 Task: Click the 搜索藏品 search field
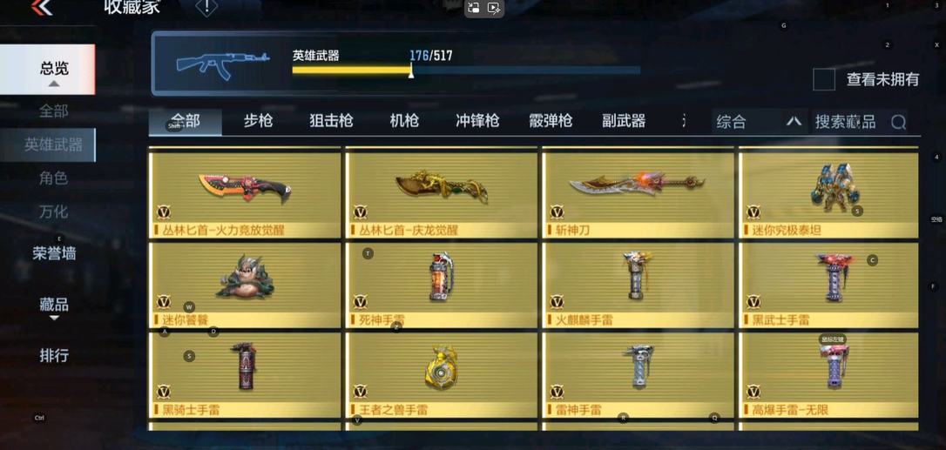(x=857, y=122)
